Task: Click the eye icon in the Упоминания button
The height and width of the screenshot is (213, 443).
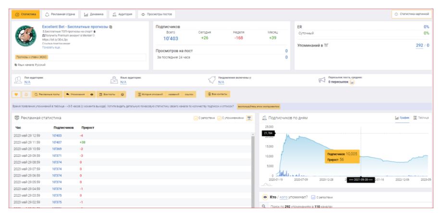Action: [x=92, y=95]
